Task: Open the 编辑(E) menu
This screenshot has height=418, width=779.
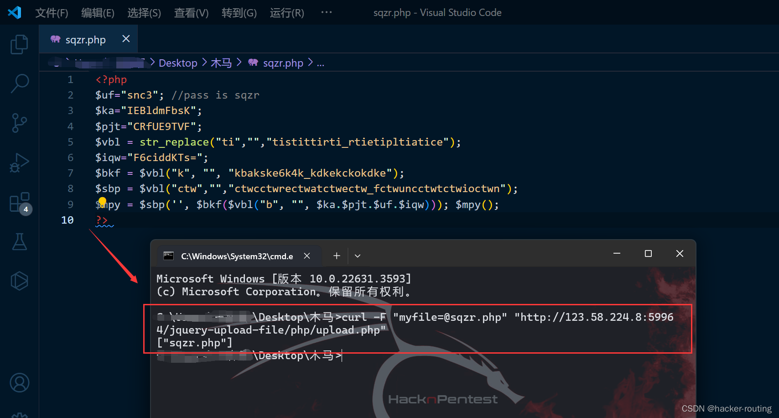Action: (x=98, y=13)
